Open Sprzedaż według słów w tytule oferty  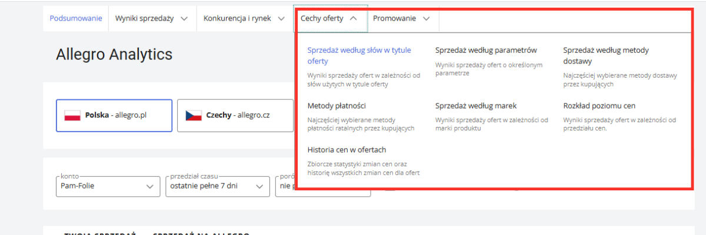pyautogui.click(x=359, y=55)
